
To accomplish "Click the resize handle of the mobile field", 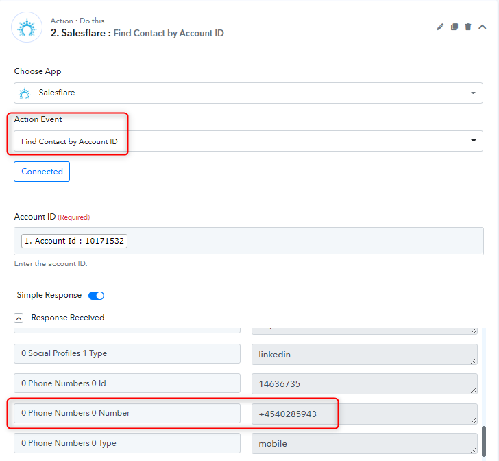I will 474,450.
